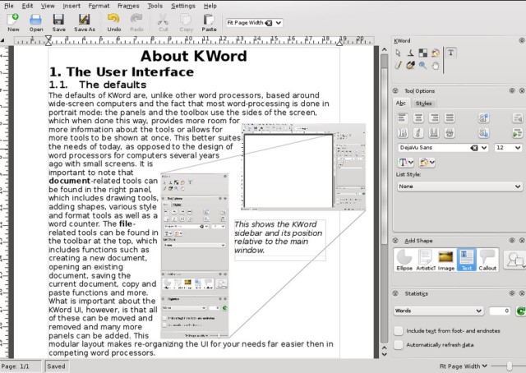This screenshot has width=526, height=373.
Task: Select the pencil freehand tool in toolbox
Action: (x=398, y=66)
